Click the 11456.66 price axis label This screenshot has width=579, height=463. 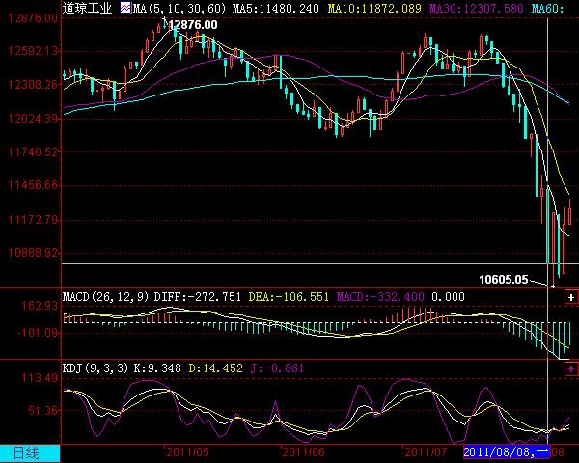click(33, 185)
